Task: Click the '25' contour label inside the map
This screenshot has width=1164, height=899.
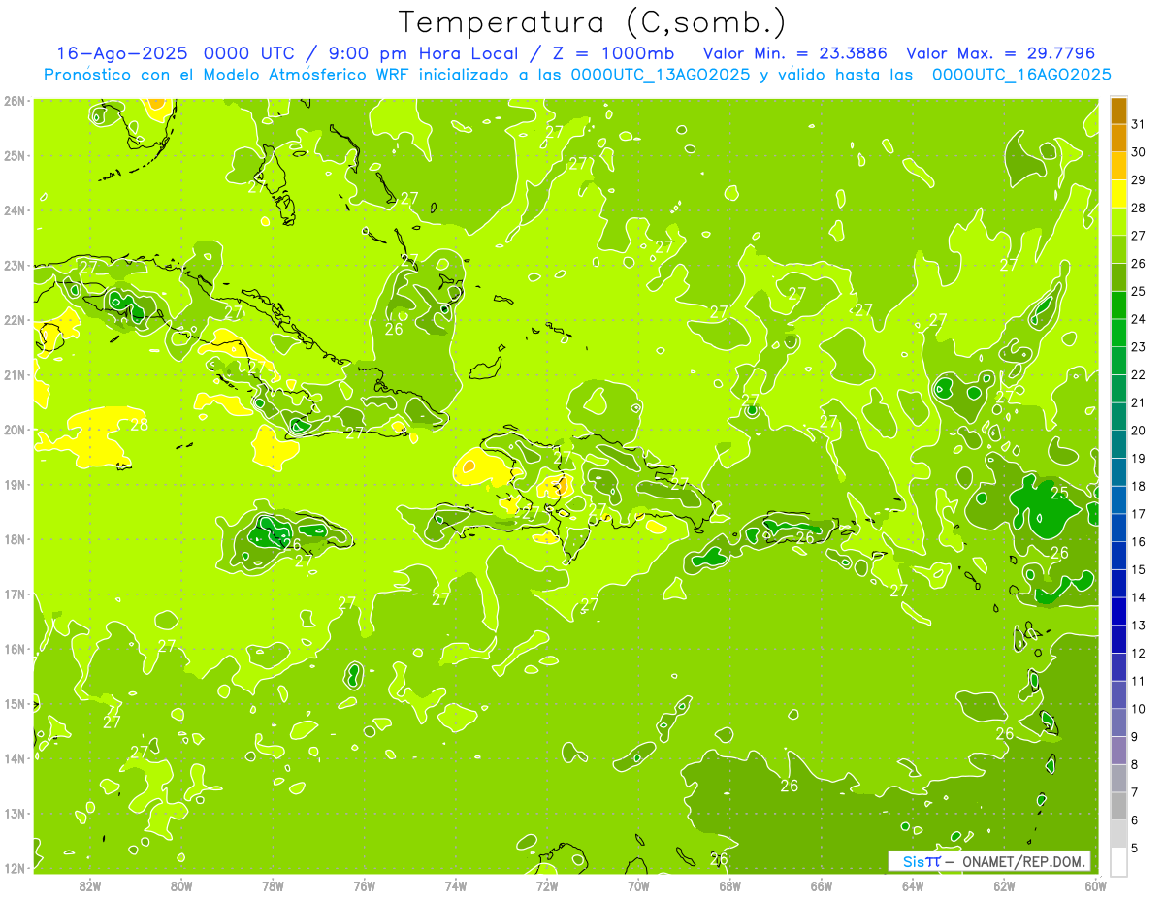Action: point(1059,493)
